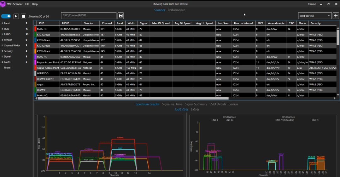
Task: Sort by Max DL Speed column header
Action: 161,23
